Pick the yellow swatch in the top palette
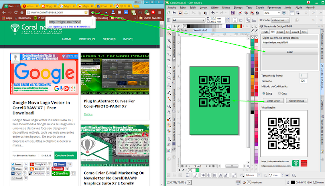Image resolution: width=325 pixels, height=186 pixels. coord(239,26)
